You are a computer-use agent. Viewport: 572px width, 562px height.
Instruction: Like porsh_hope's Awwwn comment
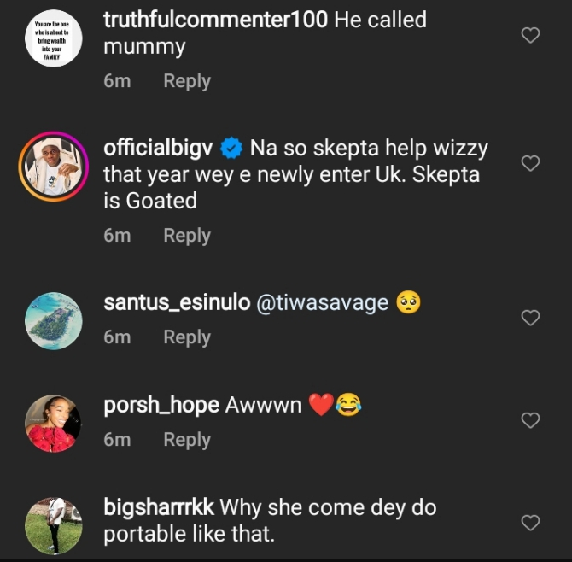tap(530, 419)
